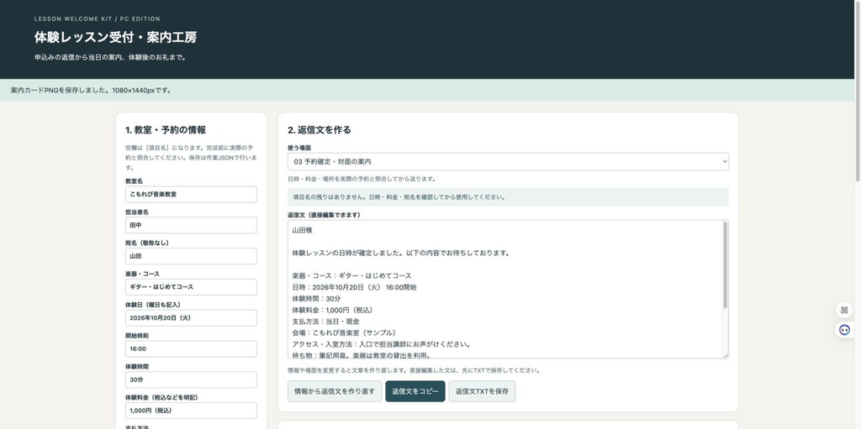The image size is (861, 429).
Task: Click the 会場：こもれび音楽室 line
Action: click(x=344, y=332)
